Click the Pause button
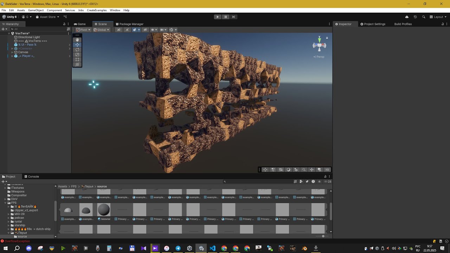 (x=226, y=17)
